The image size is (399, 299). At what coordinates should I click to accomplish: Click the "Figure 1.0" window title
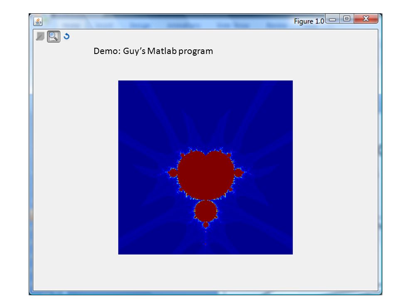[309, 21]
